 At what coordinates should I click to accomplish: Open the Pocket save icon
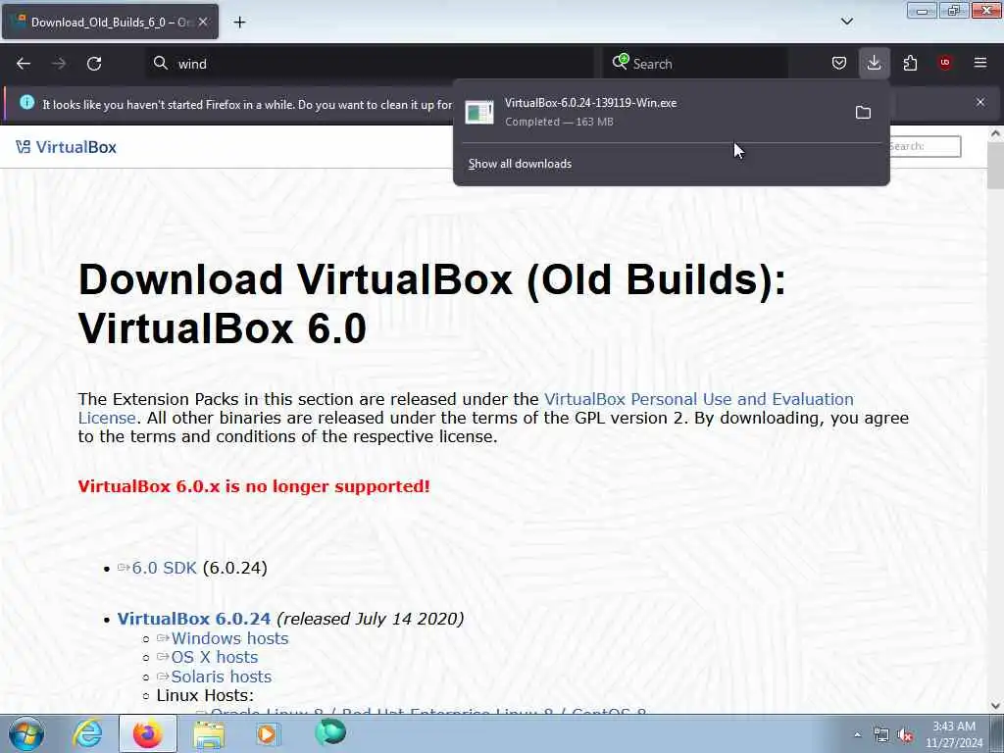[x=839, y=63]
